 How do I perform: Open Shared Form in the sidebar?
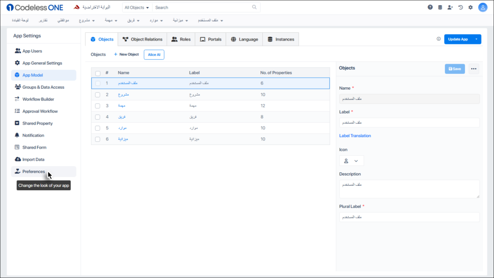pyautogui.click(x=44, y=147)
